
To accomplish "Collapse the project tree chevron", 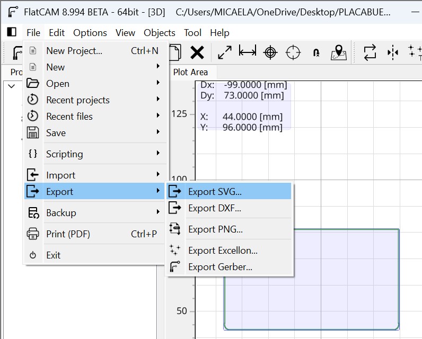I will [x=11, y=86].
